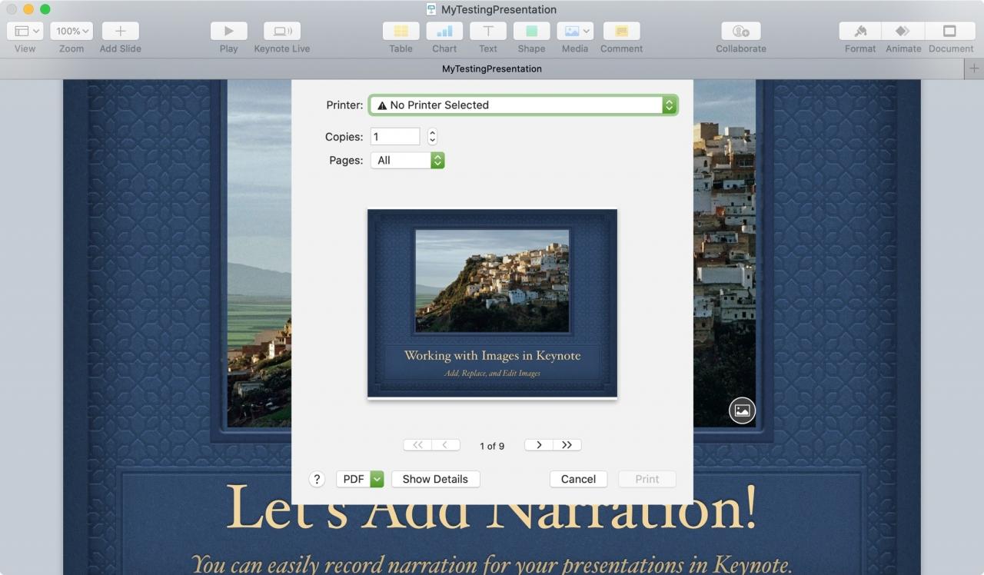Screen dimensions: 984x575
Task: Open the Zoom percentage menu
Action: point(71,31)
